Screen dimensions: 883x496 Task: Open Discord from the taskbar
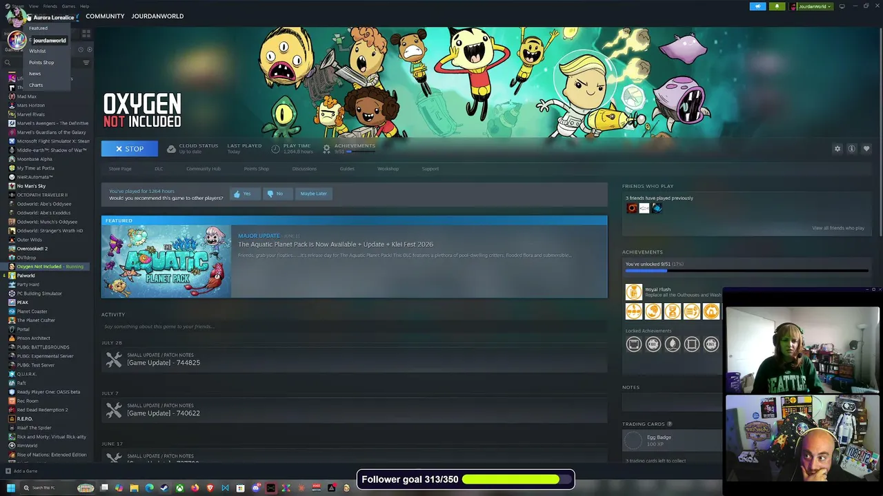click(255, 488)
